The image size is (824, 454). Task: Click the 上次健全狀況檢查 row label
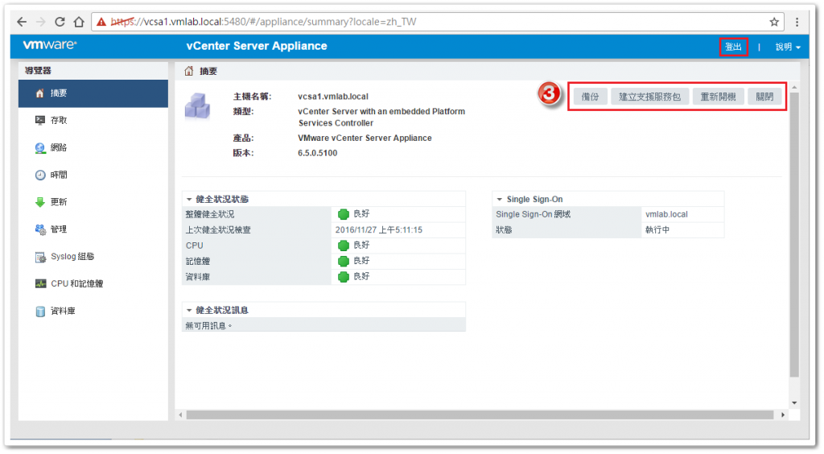pos(218,230)
